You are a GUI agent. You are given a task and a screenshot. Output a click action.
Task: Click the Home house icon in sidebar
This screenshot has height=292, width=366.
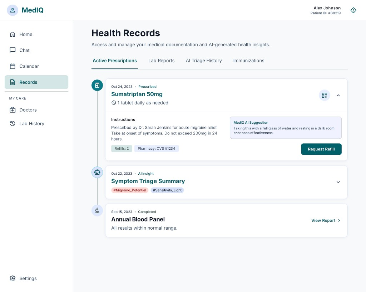(x=13, y=35)
